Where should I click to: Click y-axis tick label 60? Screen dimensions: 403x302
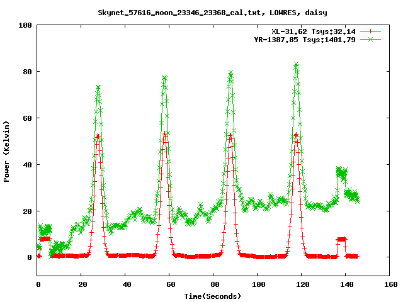tap(28, 118)
